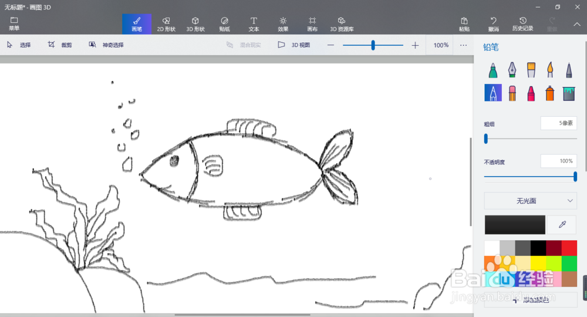Viewport: 587px width, 317px height.
Task: Select the eraser tool
Action: (512, 93)
